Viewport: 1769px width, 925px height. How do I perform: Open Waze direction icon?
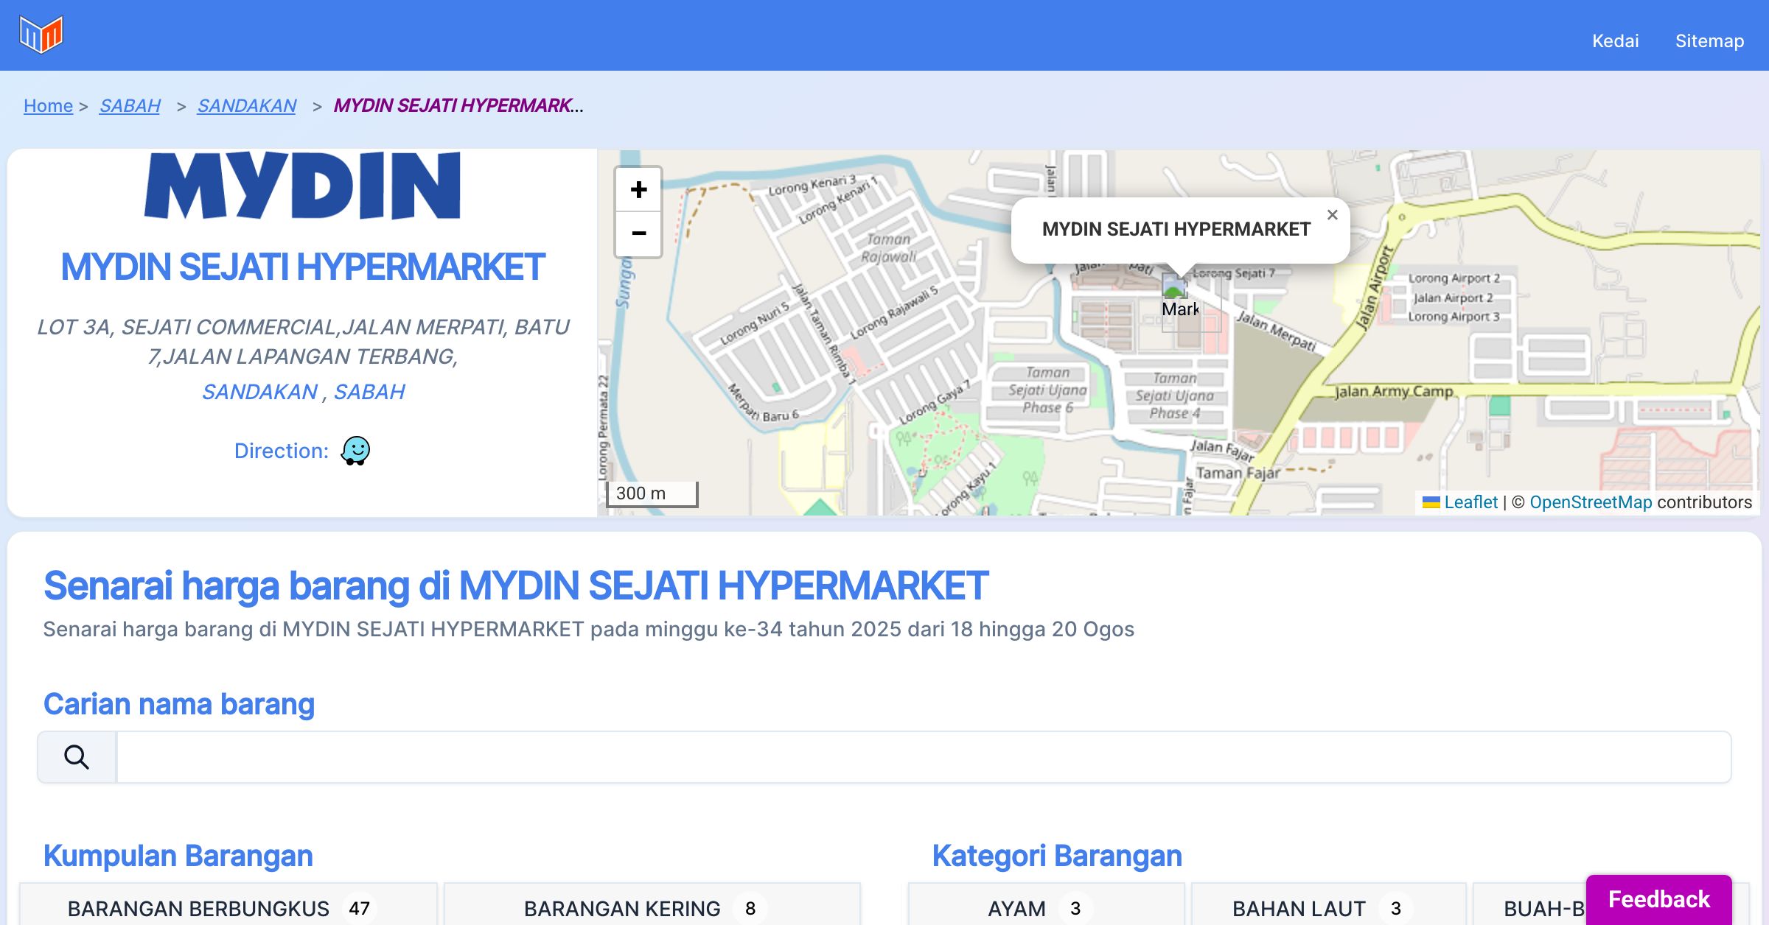355,450
